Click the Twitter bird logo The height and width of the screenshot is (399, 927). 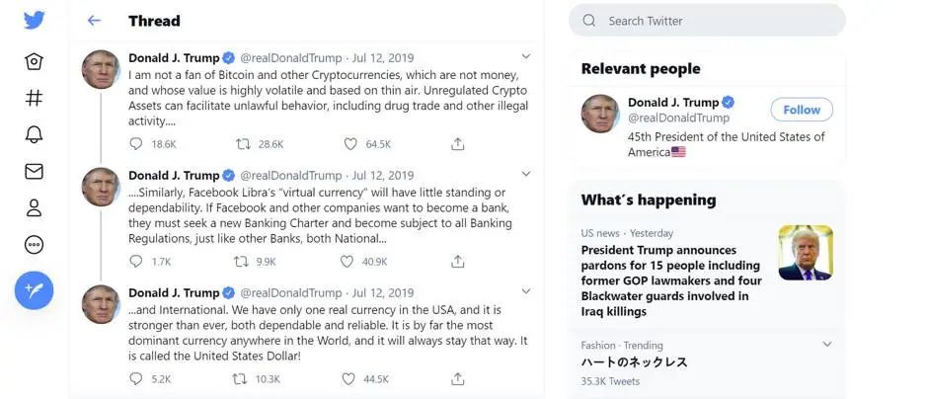tap(34, 21)
